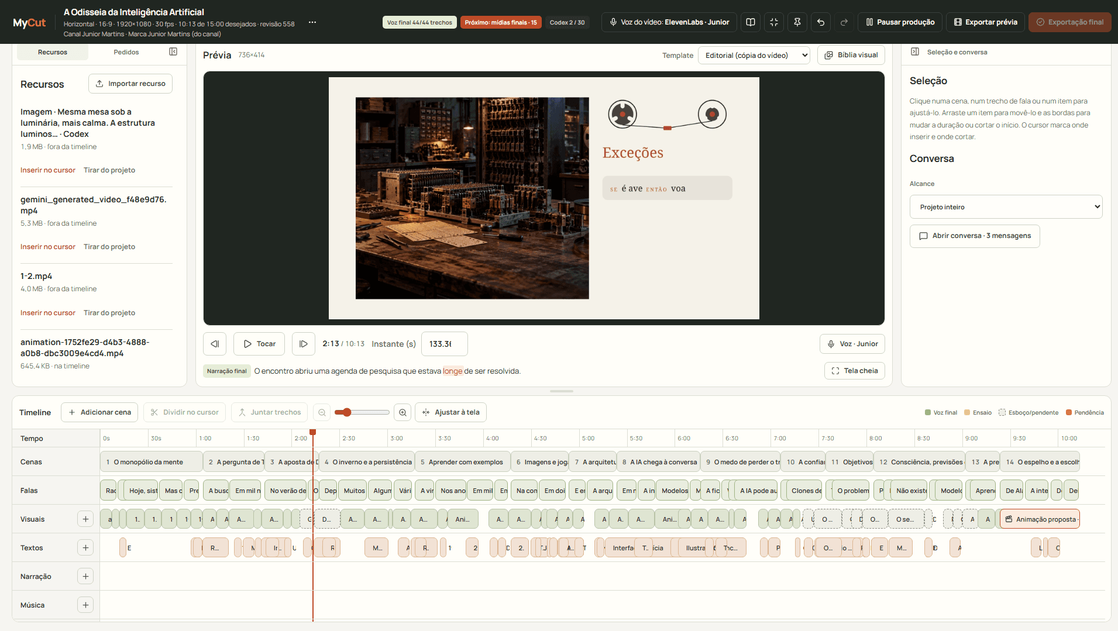Click the collapse-arrows compact view icon
This screenshot has height=631, width=1118.
(774, 22)
